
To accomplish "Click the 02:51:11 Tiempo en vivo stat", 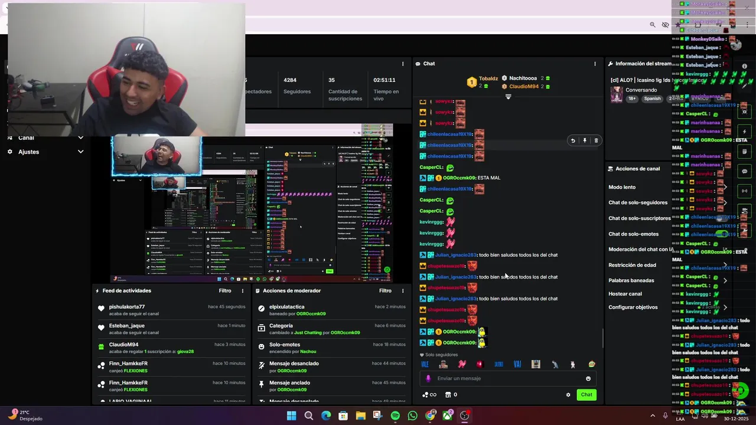I will [x=386, y=88].
